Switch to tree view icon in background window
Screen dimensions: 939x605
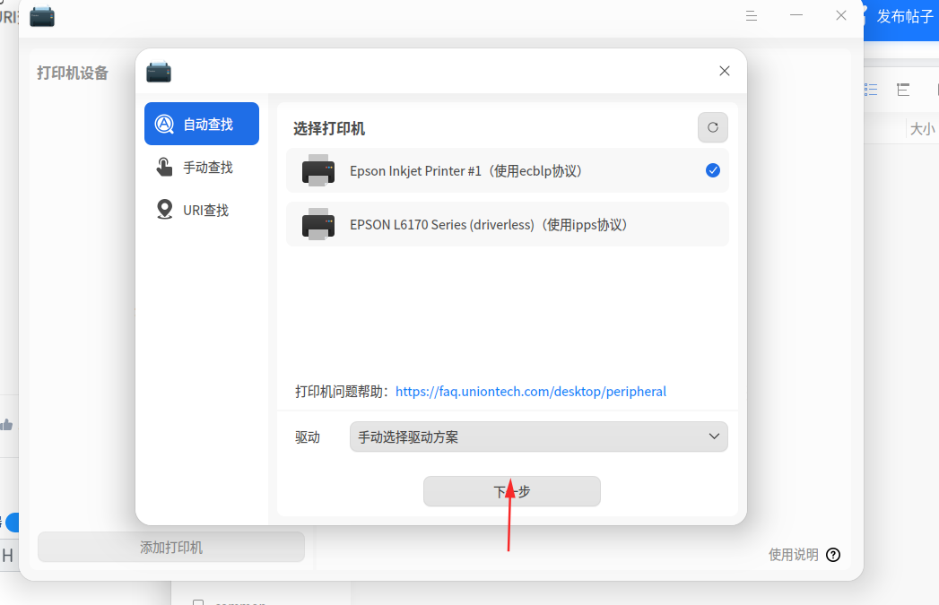(903, 90)
